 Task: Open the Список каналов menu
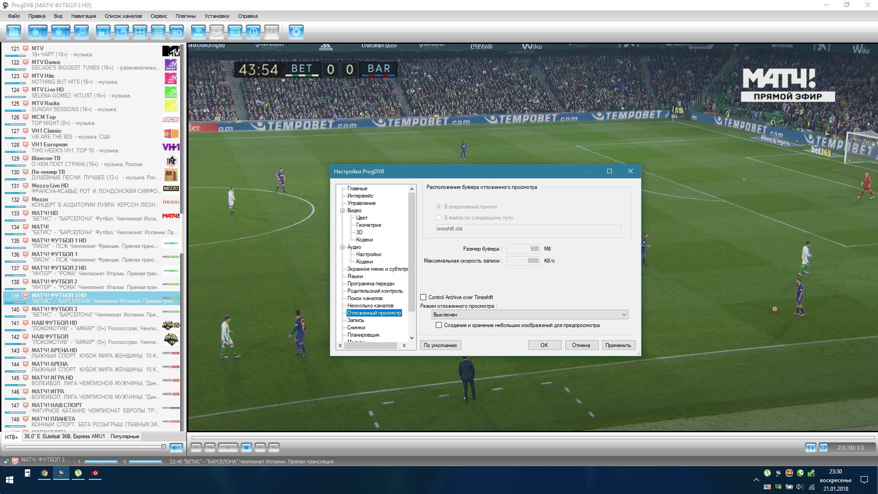(x=123, y=16)
